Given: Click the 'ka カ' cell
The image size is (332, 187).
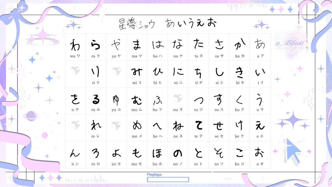Looking at the screenshot, I should coord(240,47).
